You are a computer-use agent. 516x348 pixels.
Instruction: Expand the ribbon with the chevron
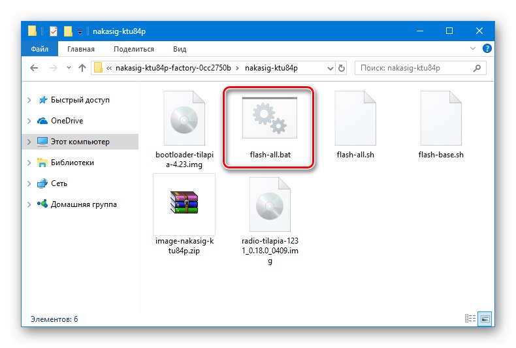pos(473,49)
